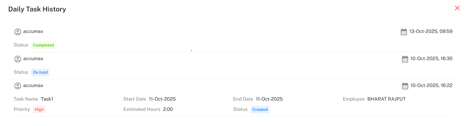Image resolution: width=465 pixels, height=126 pixels.
Task: Click the Daily Task History title
Action: click(37, 9)
